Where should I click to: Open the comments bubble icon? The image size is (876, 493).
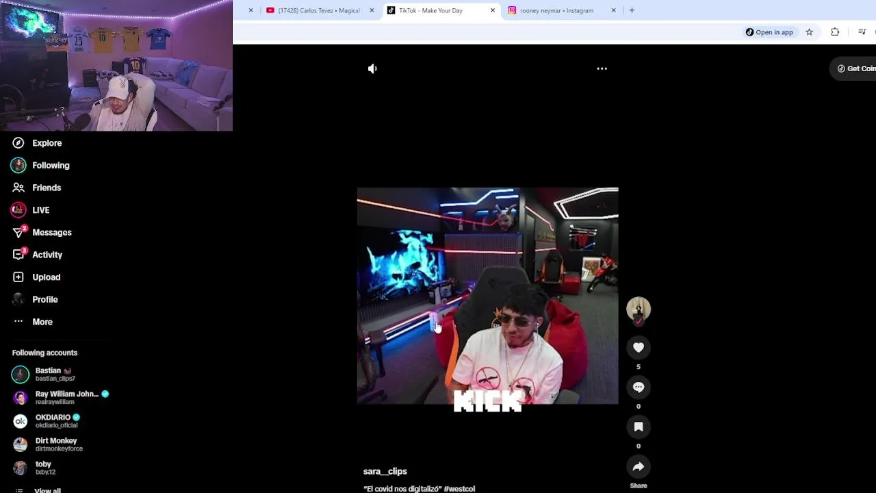tap(639, 388)
